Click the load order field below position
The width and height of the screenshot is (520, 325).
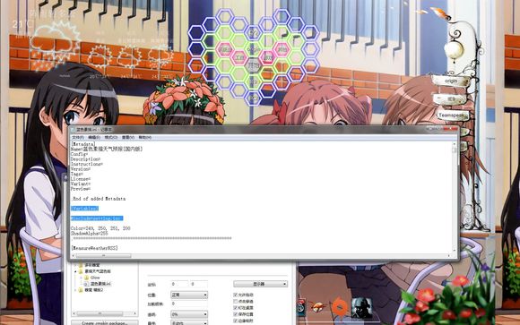189,304
